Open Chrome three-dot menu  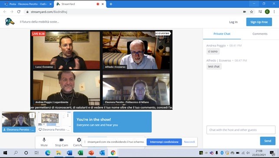274,12
